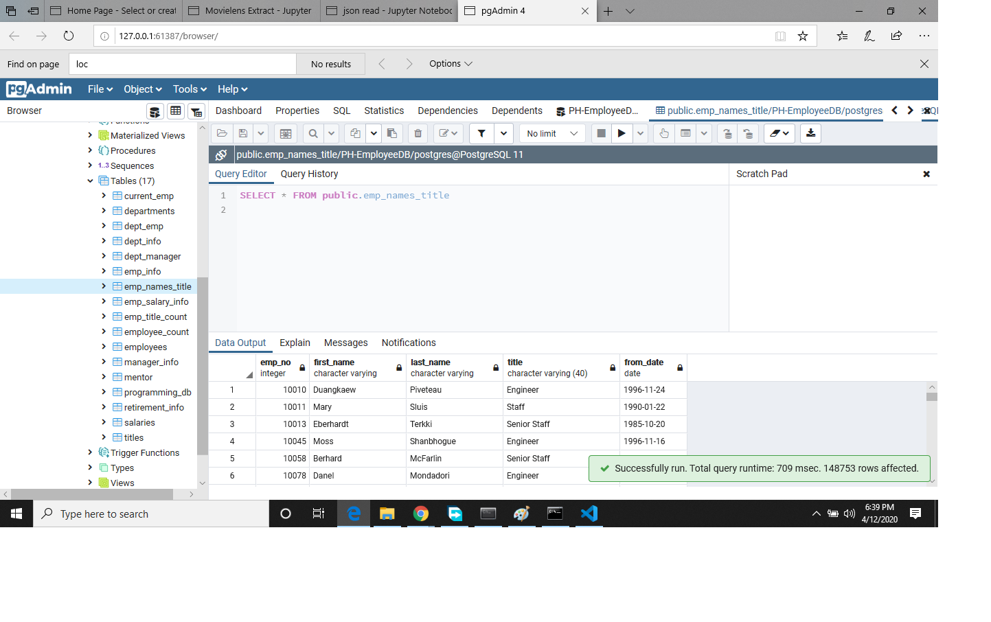Expand the current_emp table node
Viewport: 991px width, 622px height.
[x=104, y=196]
